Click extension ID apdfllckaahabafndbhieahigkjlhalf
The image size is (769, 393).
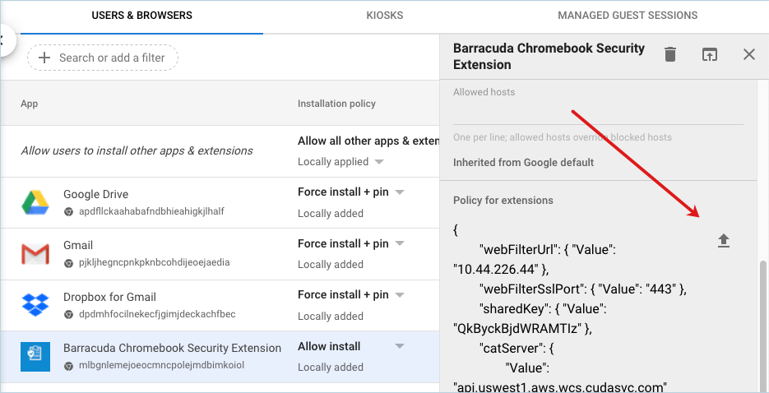151,211
